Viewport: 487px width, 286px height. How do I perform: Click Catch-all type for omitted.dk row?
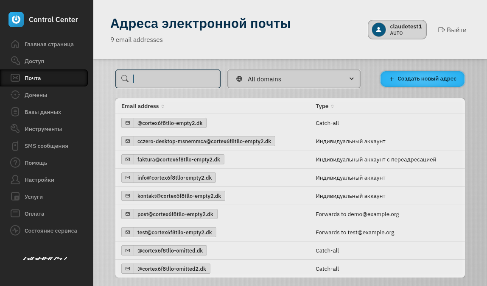[327, 250]
